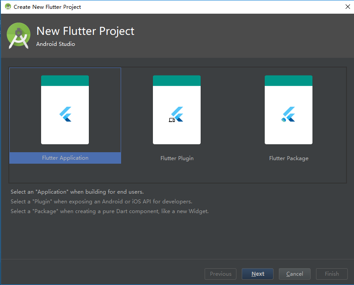
Task: Click the 'Select an "Application"' description line
Action: pos(77,192)
